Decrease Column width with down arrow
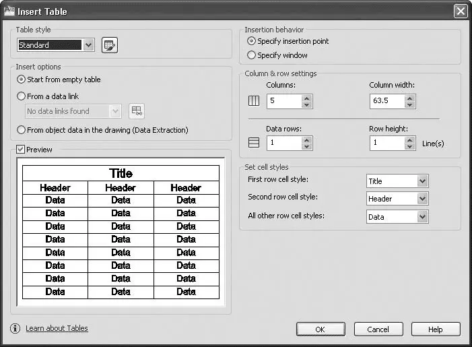 coord(409,104)
